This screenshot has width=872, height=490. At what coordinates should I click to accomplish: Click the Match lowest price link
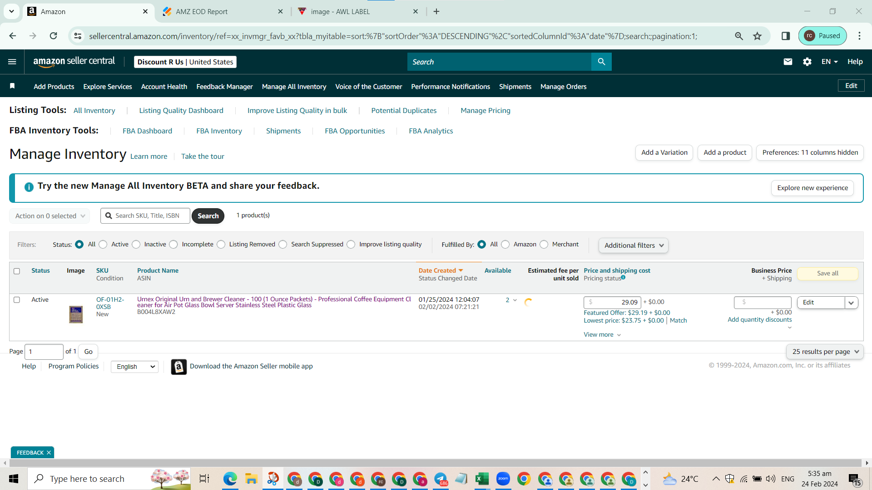click(678, 321)
